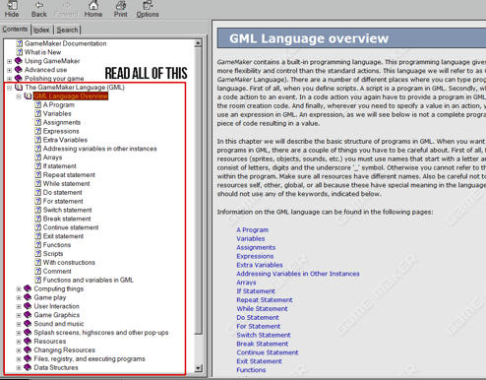Collapse The GameMaker Language (GML) node
The height and width of the screenshot is (380, 486).
point(10,88)
